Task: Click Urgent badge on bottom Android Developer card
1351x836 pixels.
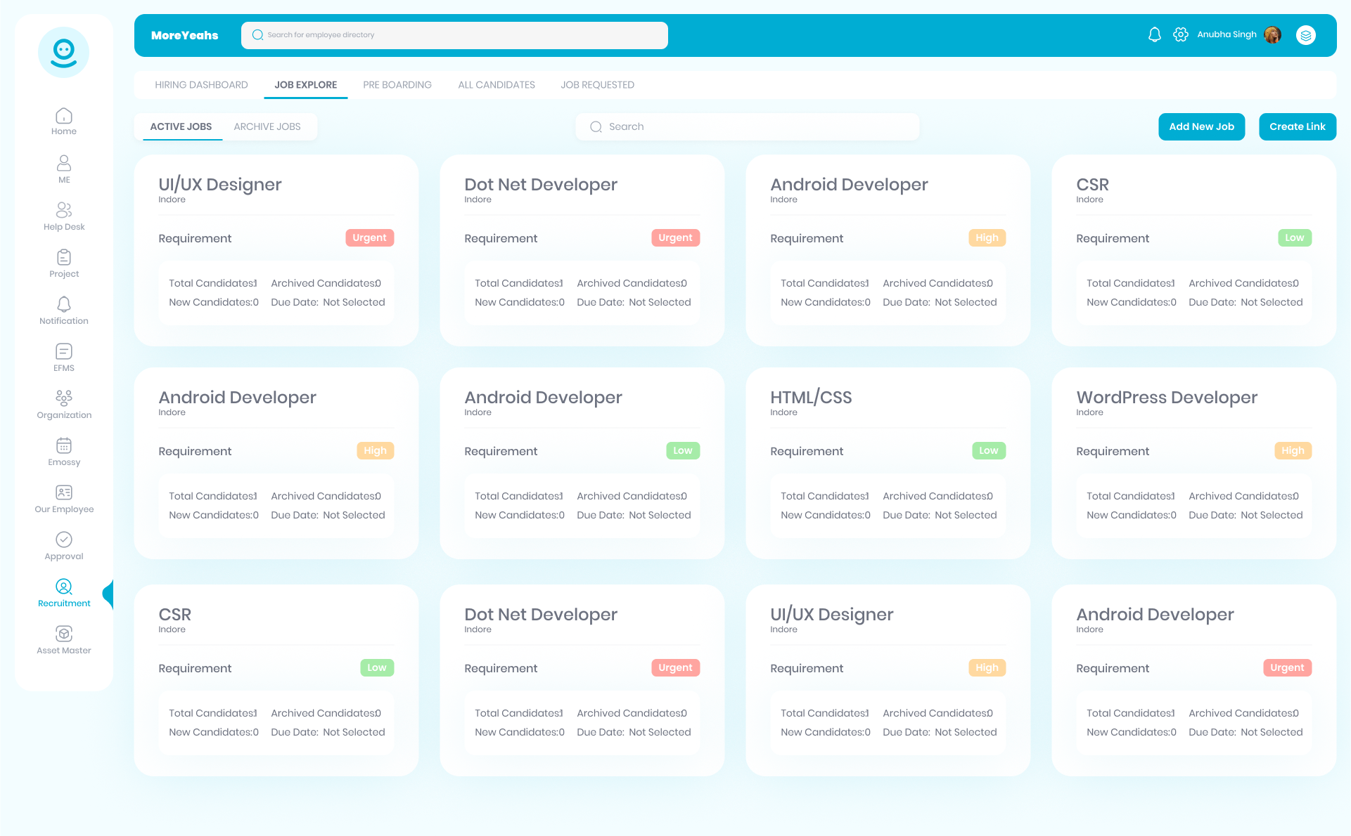Action: pos(1287,667)
